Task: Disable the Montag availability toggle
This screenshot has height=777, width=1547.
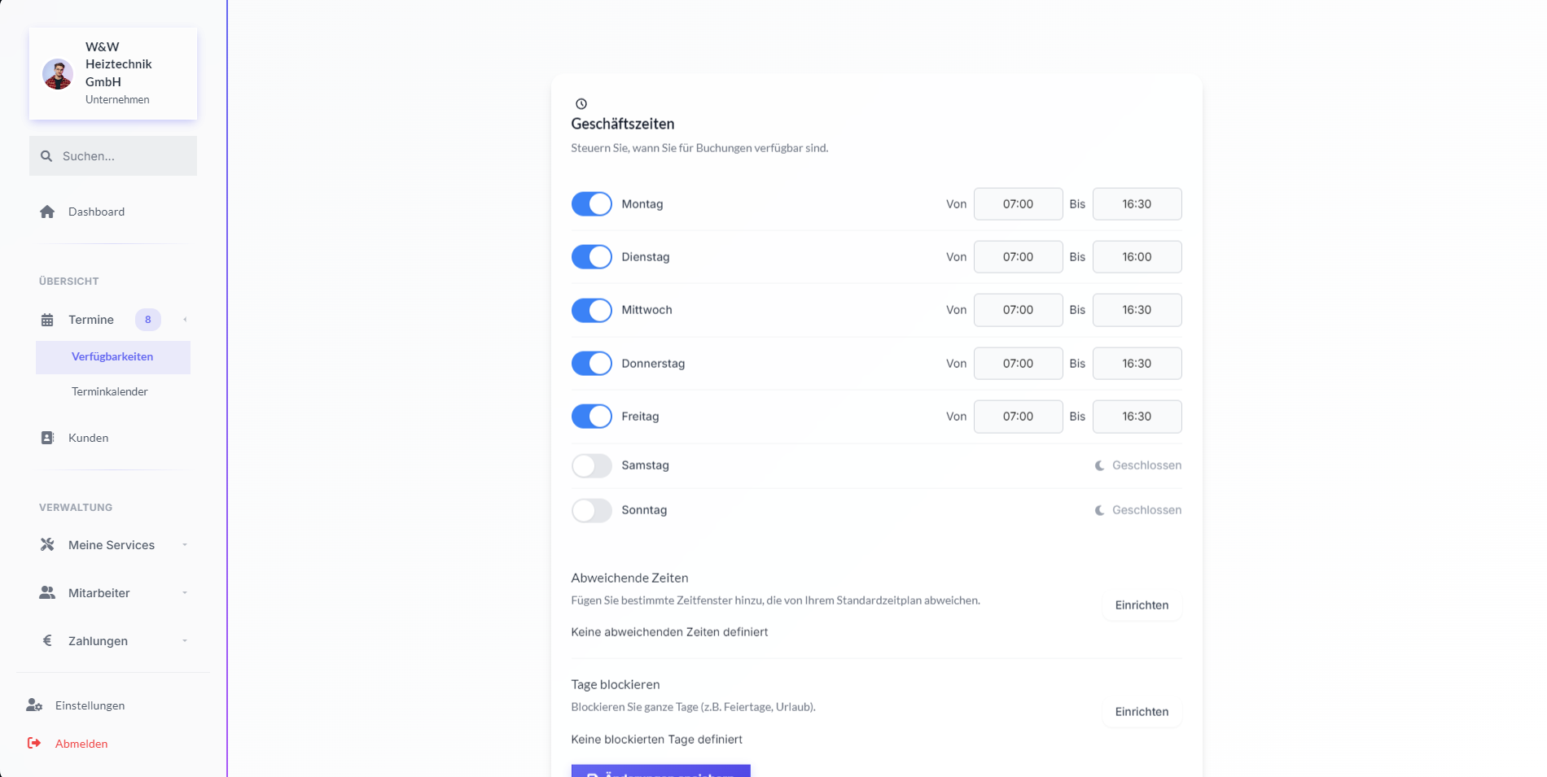Action: pos(591,204)
